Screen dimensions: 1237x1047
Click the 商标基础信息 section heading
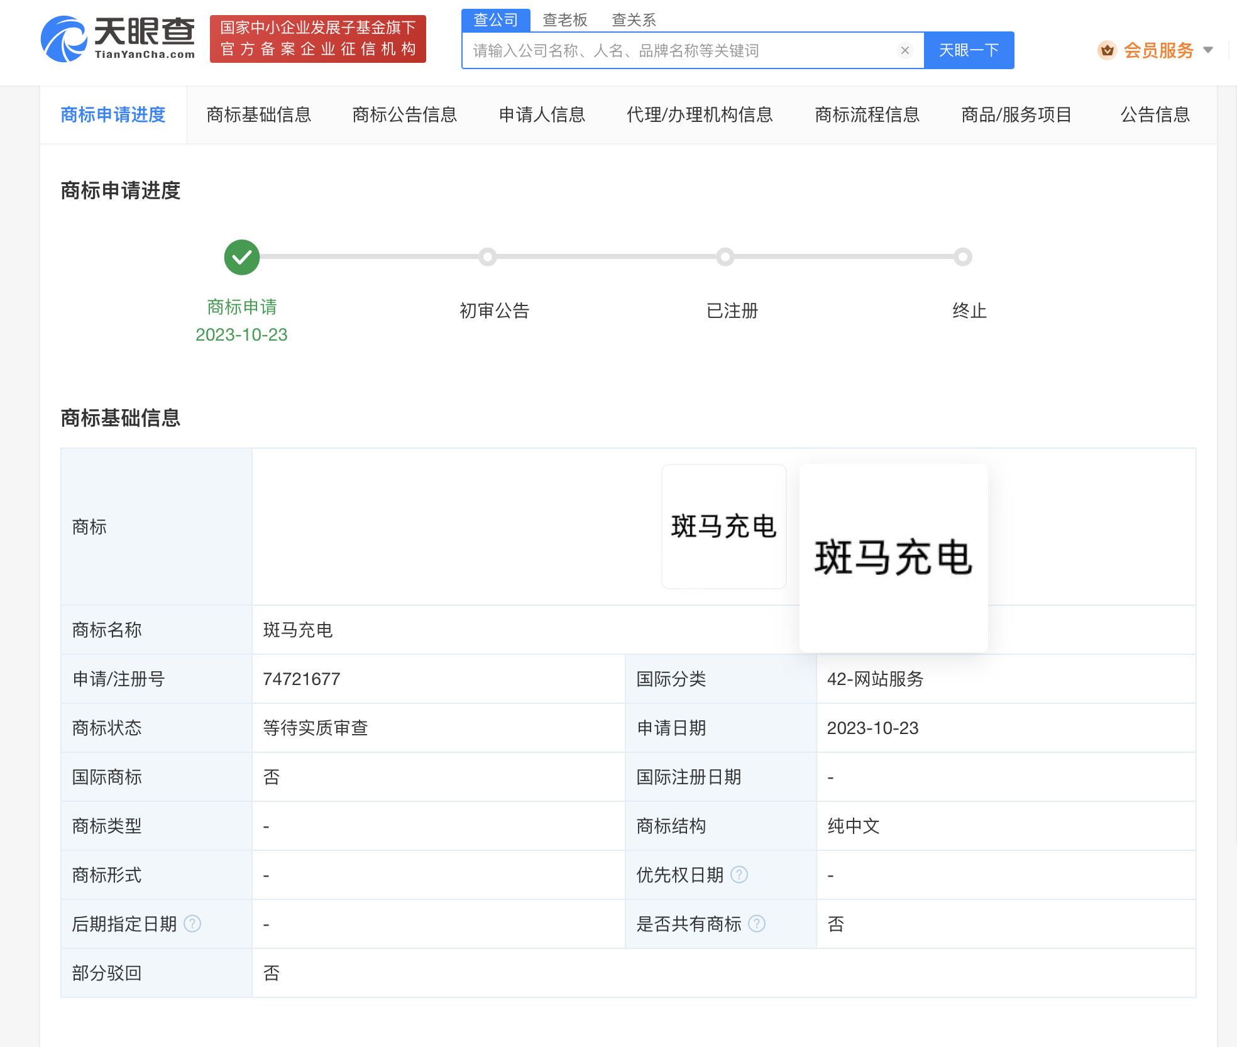coord(121,417)
